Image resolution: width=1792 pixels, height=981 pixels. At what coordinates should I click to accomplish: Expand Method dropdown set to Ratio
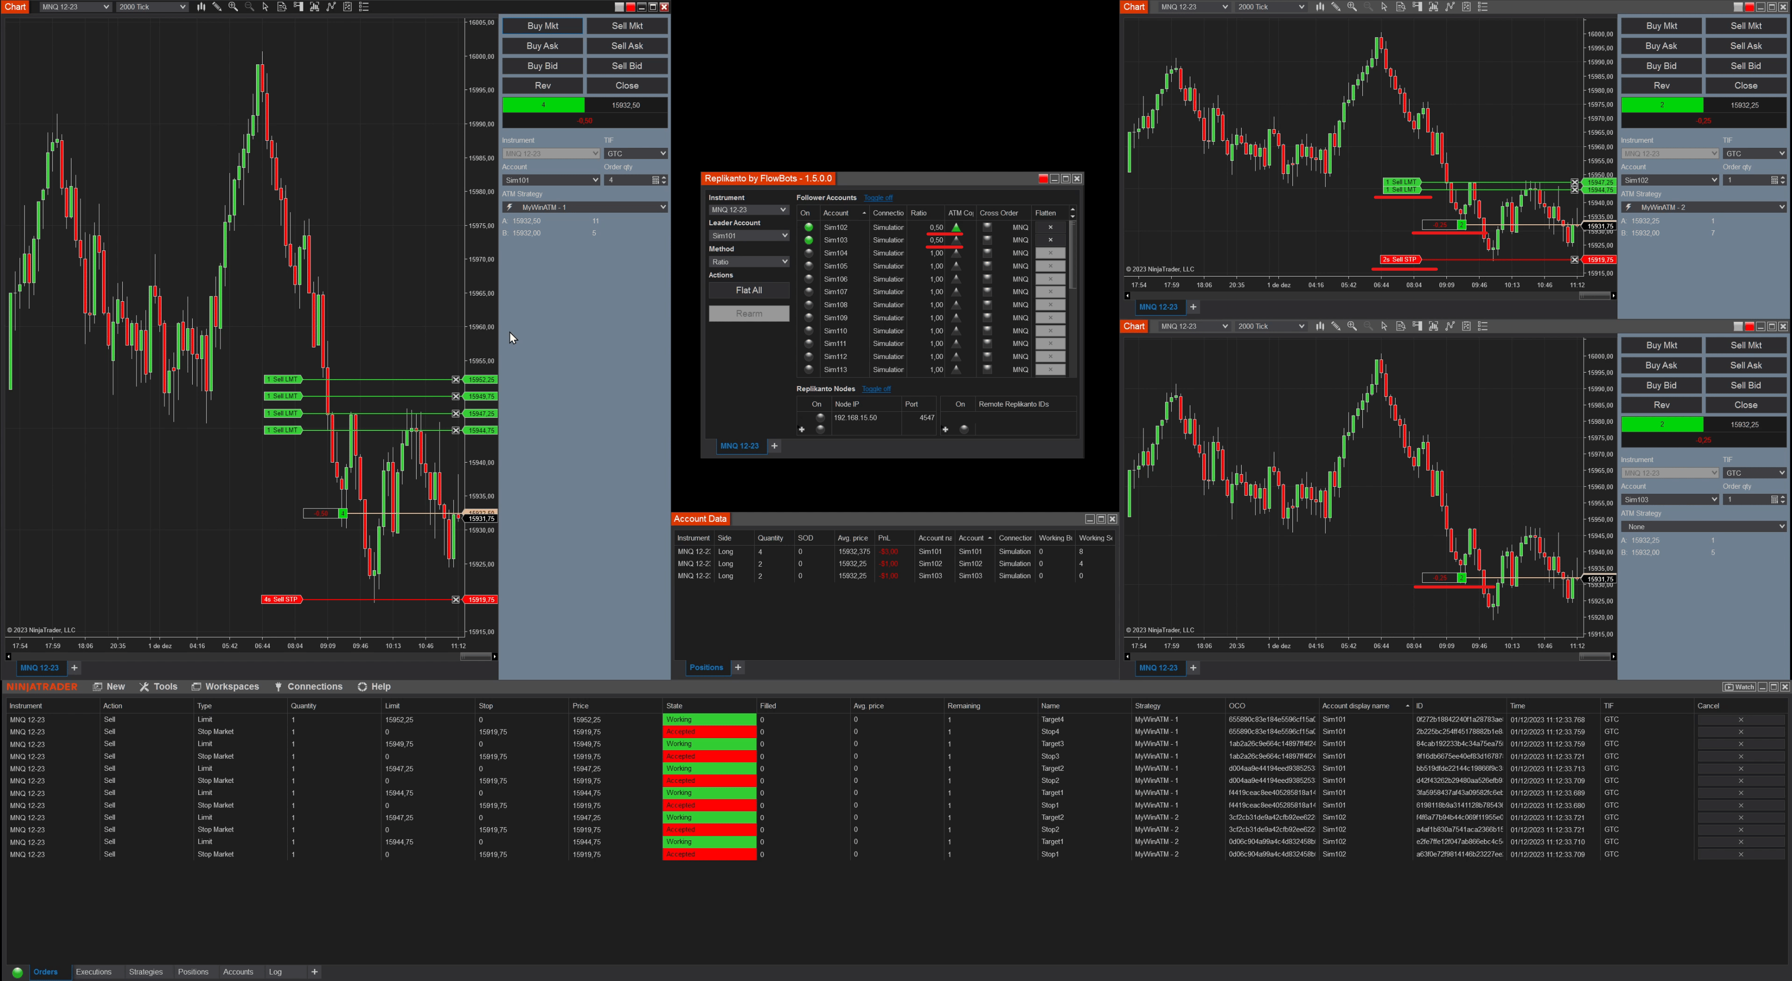tap(749, 262)
